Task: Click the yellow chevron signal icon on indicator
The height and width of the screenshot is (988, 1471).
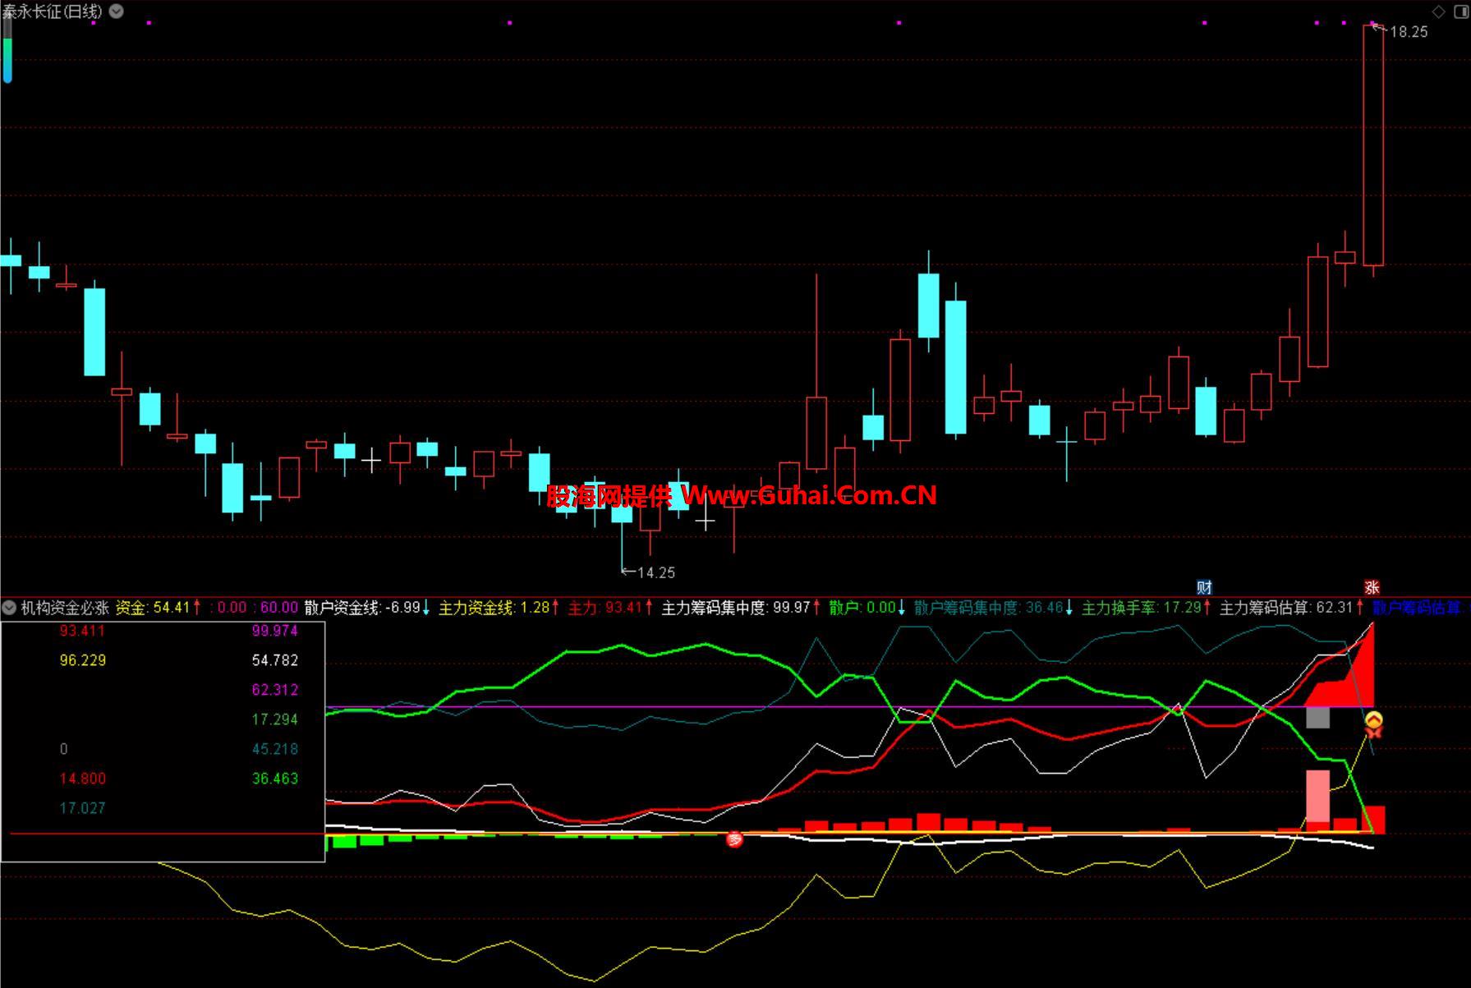Action: pos(1373,721)
